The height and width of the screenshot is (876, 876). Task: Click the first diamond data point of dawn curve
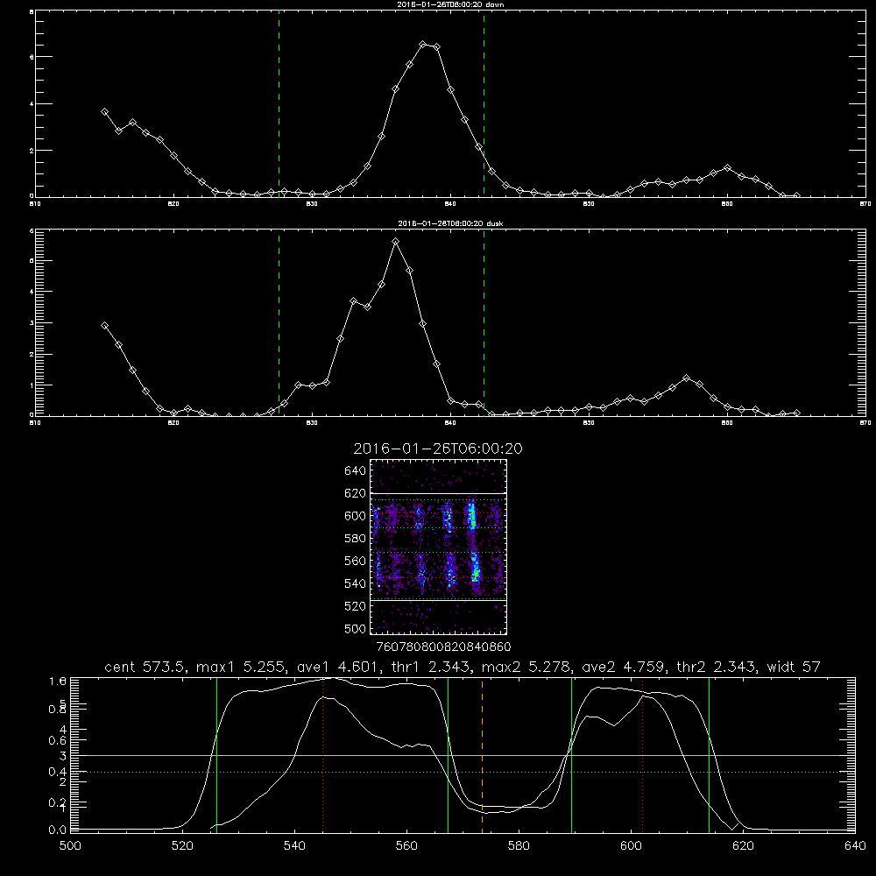click(x=104, y=112)
